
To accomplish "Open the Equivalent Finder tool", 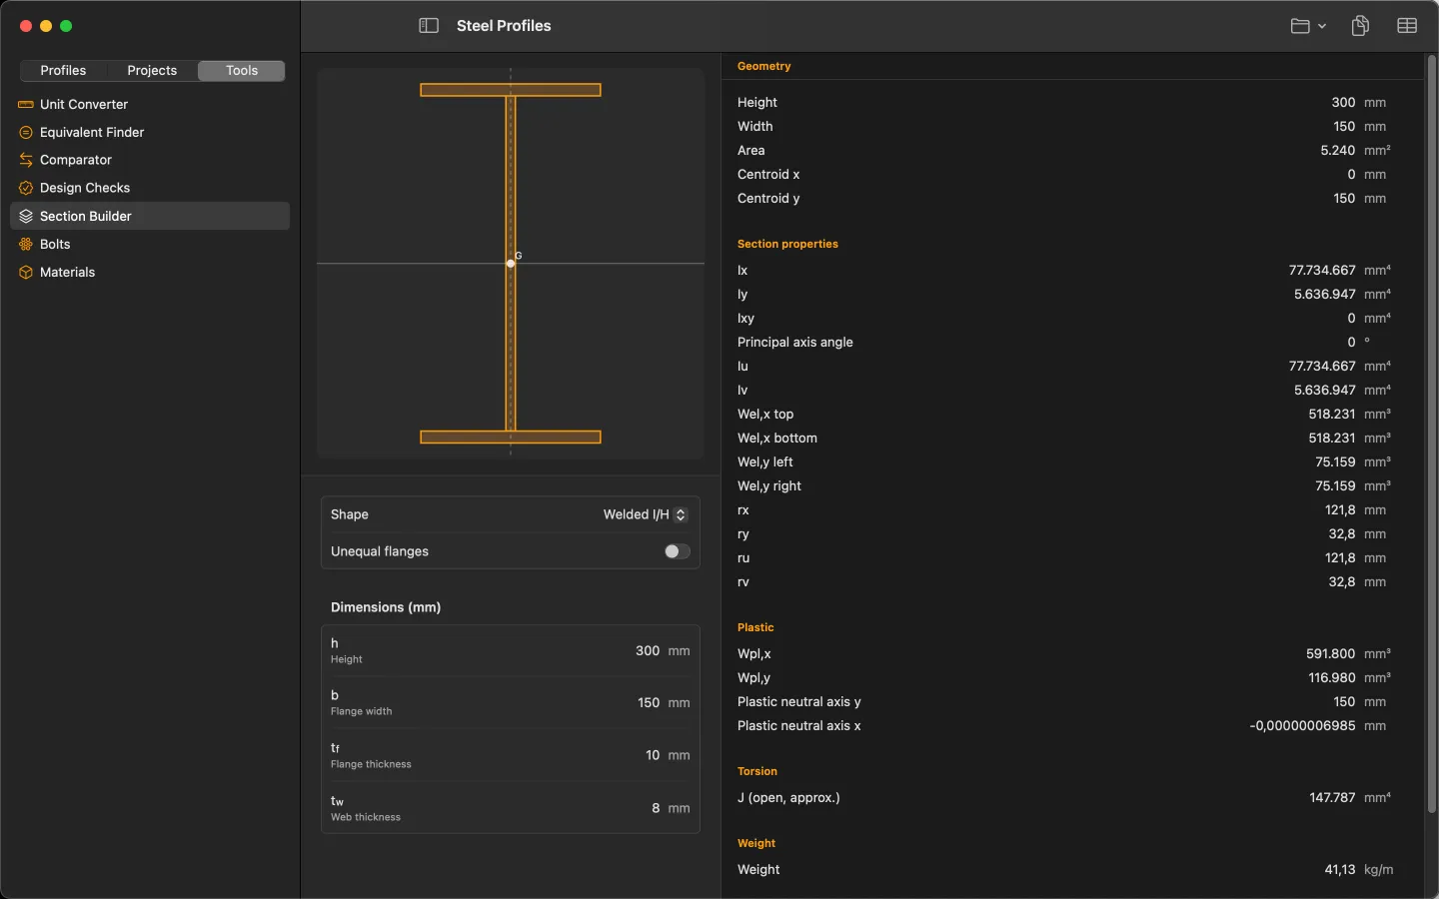I will point(150,132).
